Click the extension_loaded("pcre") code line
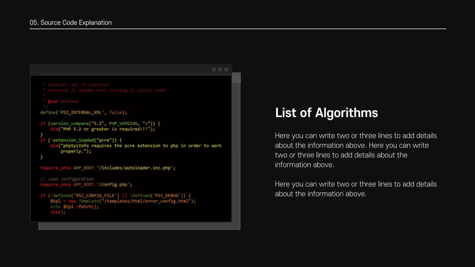The height and width of the screenshot is (267, 475). pos(81,140)
